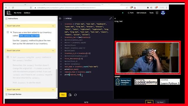
Task: Go to My Home
Action: coord(18,13)
